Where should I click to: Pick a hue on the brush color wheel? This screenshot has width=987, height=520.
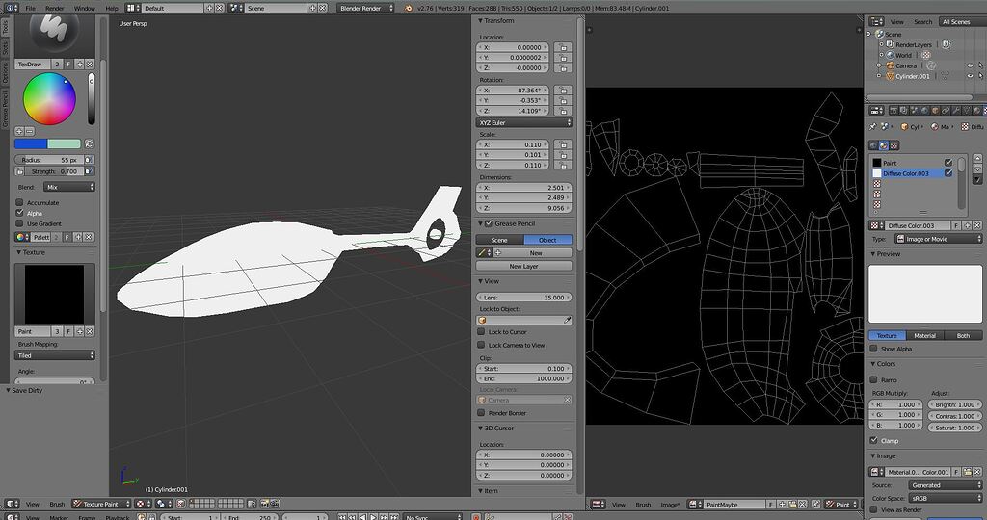click(x=49, y=99)
